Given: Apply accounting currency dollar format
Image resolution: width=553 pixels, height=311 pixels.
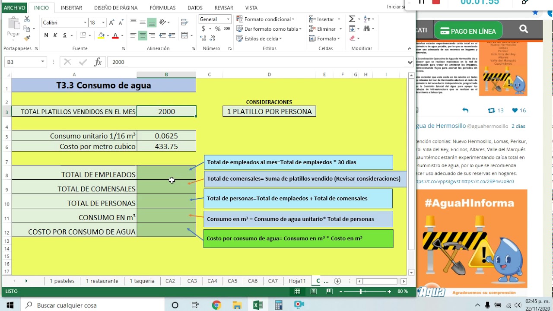Looking at the screenshot, I should point(203,29).
